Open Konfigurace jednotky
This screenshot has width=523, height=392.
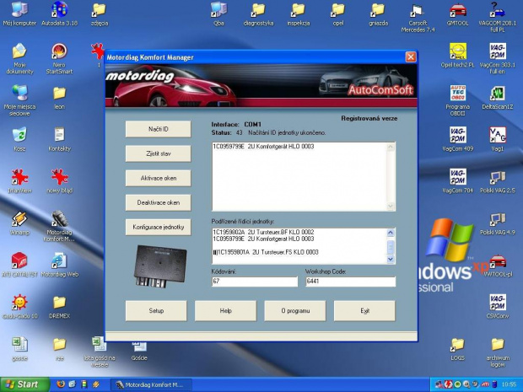tap(158, 227)
